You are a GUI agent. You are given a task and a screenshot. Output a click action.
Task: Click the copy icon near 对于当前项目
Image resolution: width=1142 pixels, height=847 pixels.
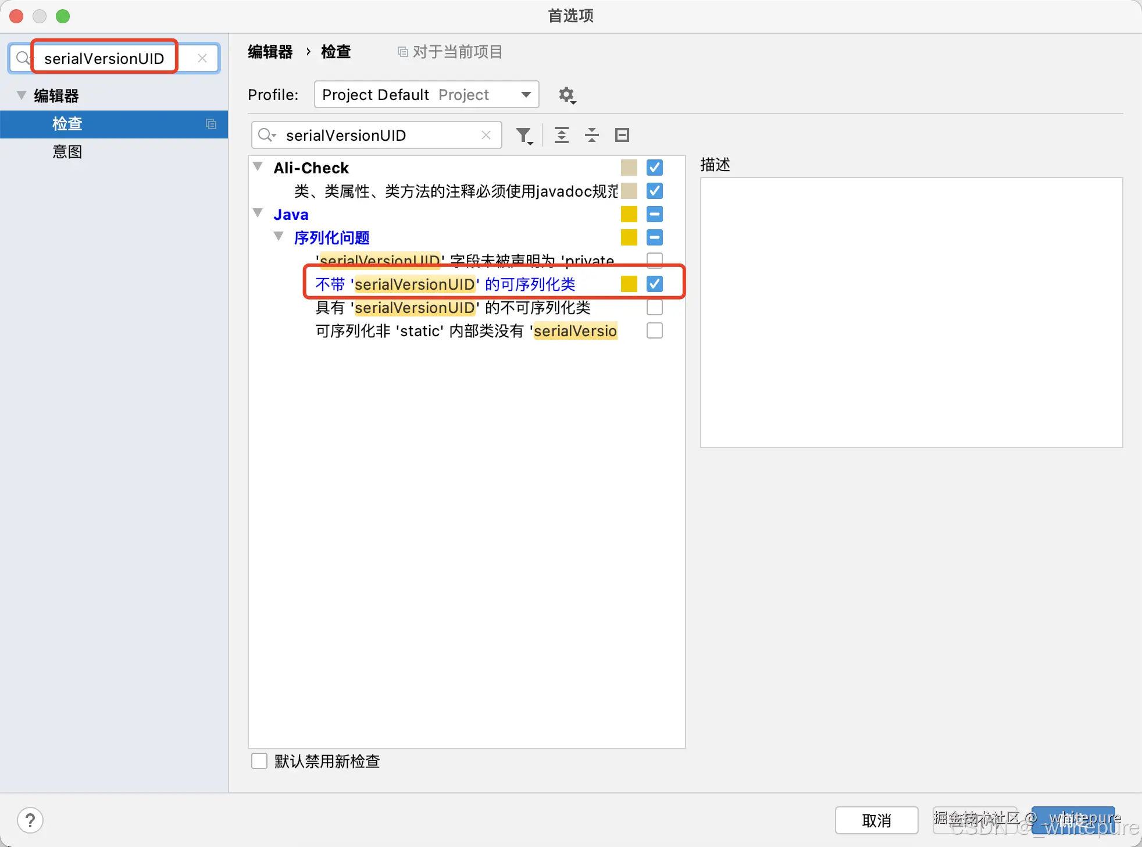[x=402, y=52]
